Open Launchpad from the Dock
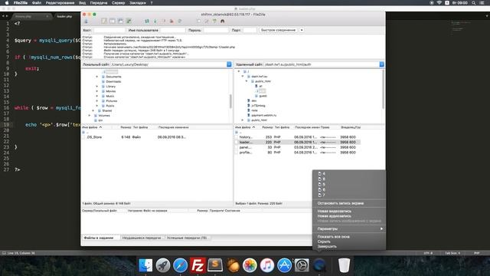Viewport: 490px width, 276px height. point(163,265)
